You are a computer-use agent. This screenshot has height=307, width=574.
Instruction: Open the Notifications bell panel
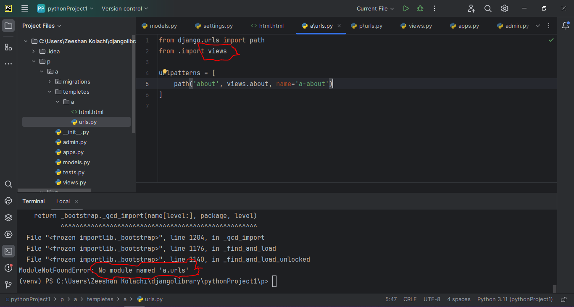[x=566, y=26]
